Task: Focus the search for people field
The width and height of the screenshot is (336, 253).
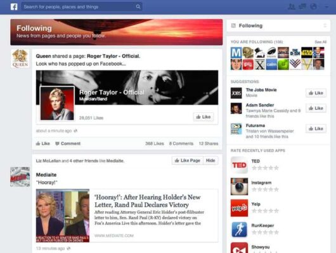Action: pyautogui.click(x=81, y=7)
